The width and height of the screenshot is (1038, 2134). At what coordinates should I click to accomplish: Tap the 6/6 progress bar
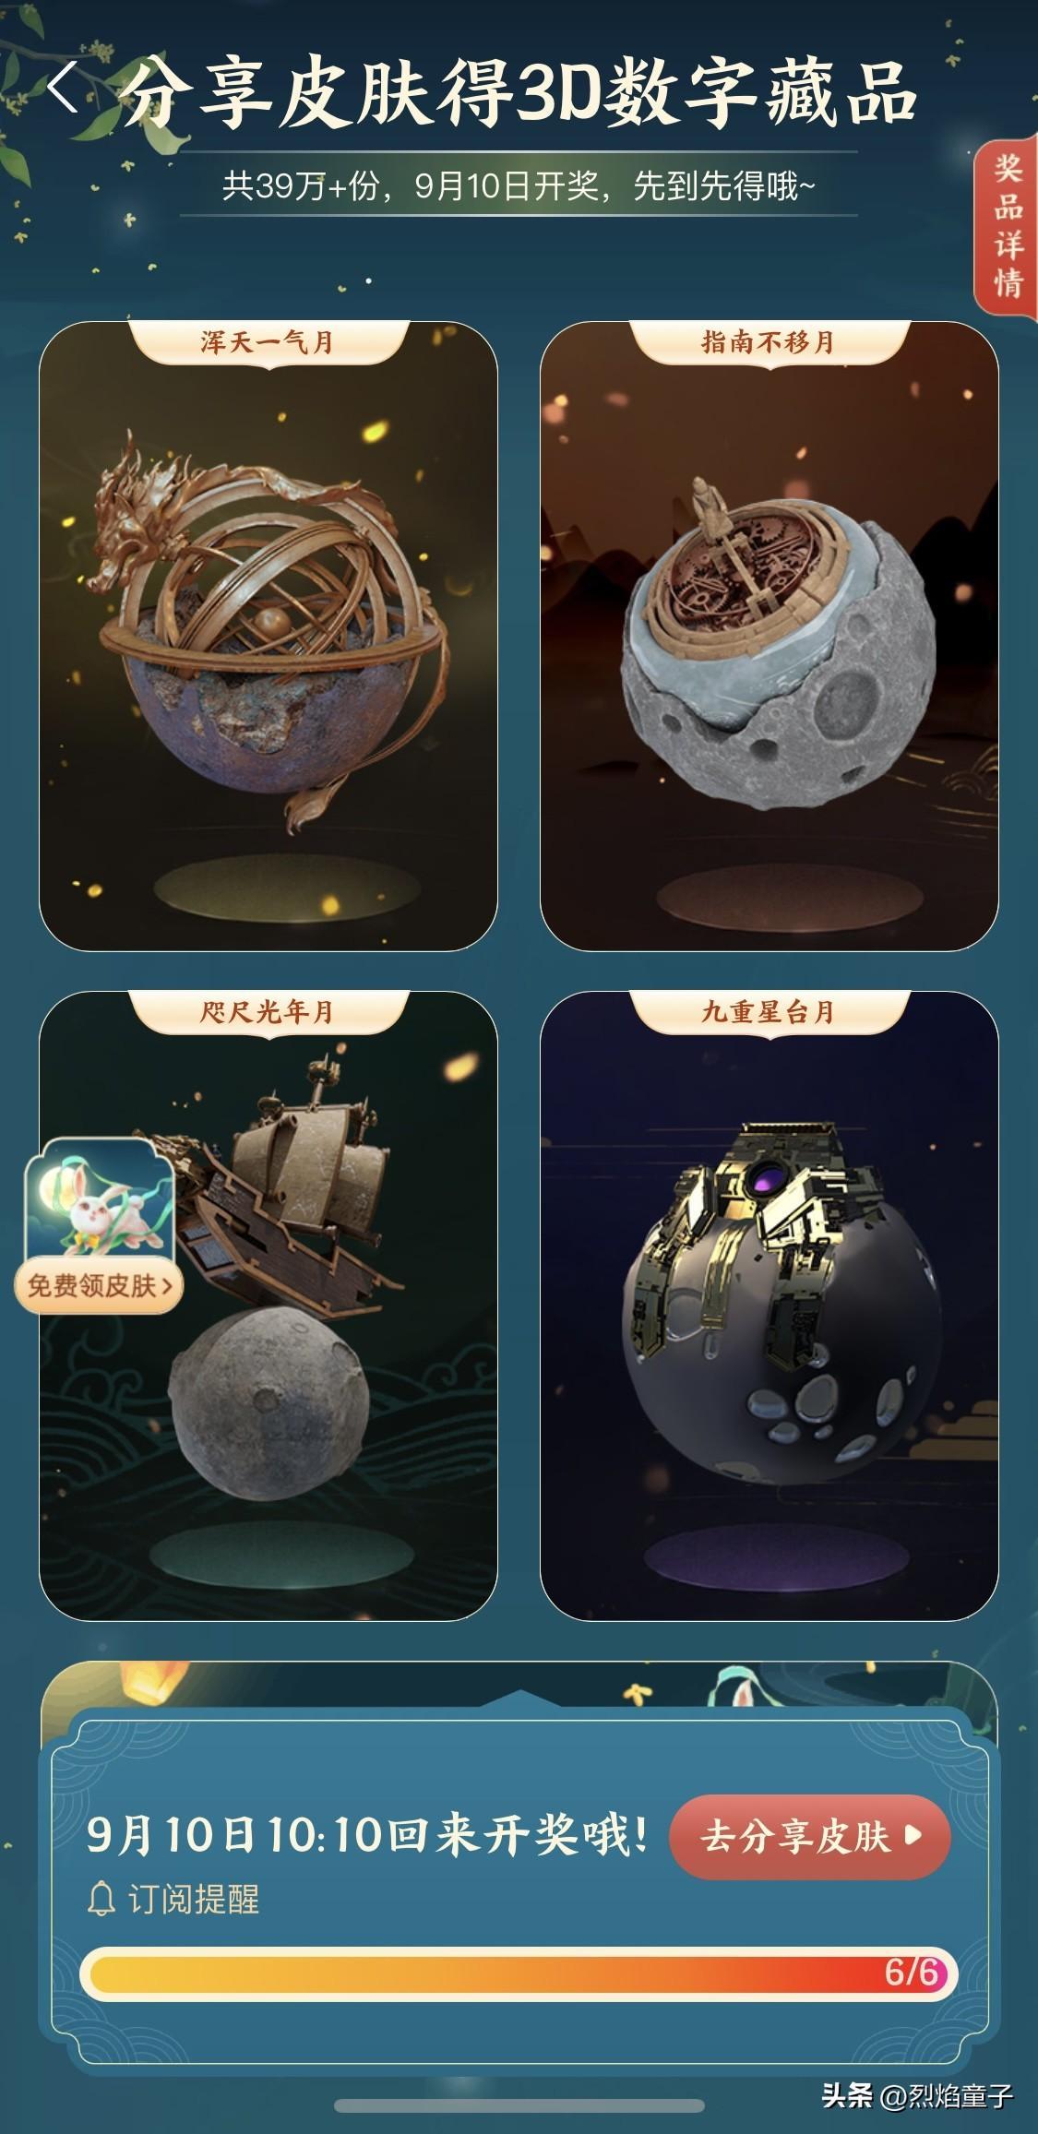(x=519, y=1973)
